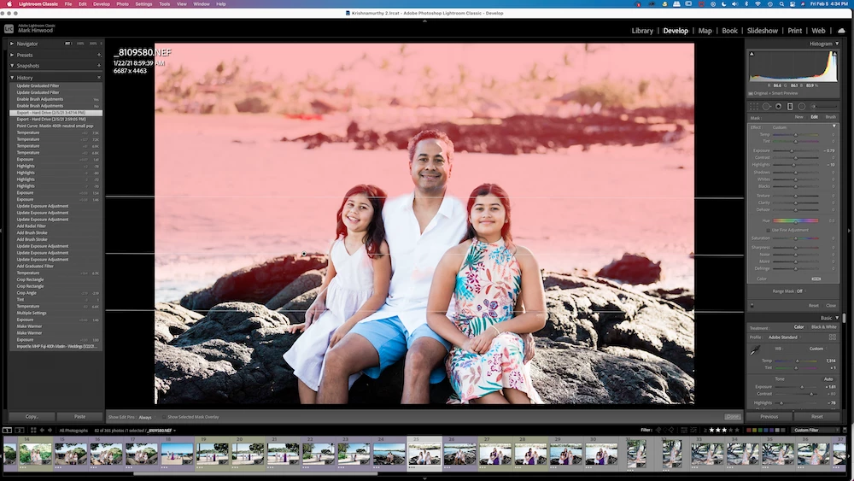Open the Custom Filter dropdown

click(816, 431)
